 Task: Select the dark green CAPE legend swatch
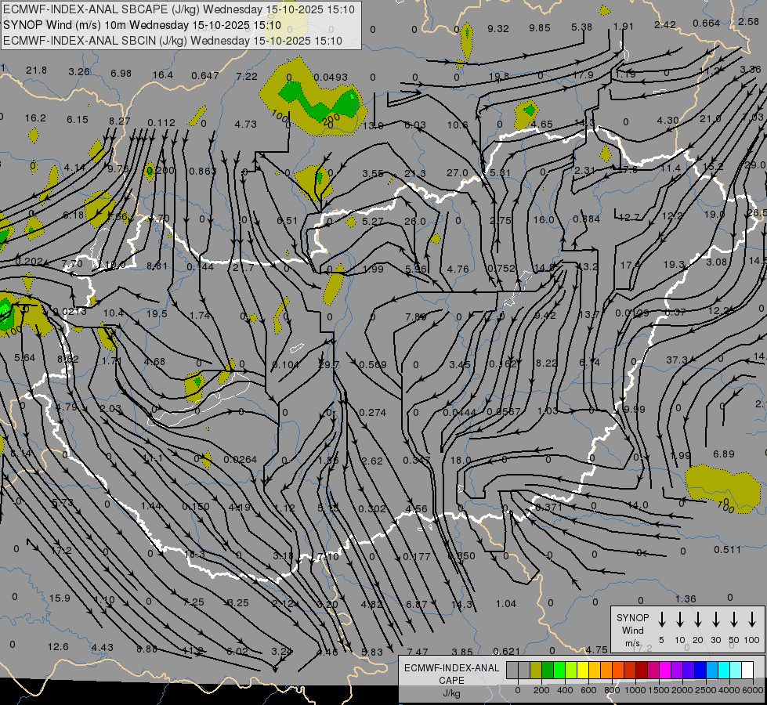click(x=548, y=671)
